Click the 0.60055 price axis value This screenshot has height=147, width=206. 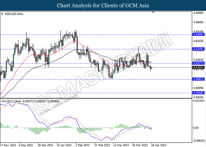click(198, 88)
